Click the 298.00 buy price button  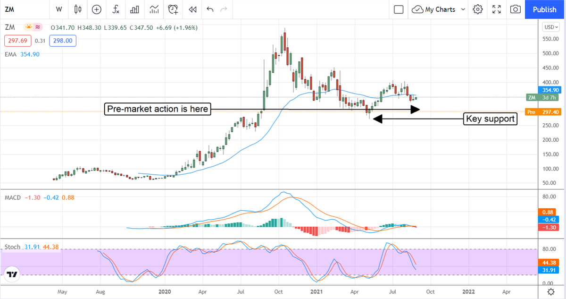[x=63, y=41]
